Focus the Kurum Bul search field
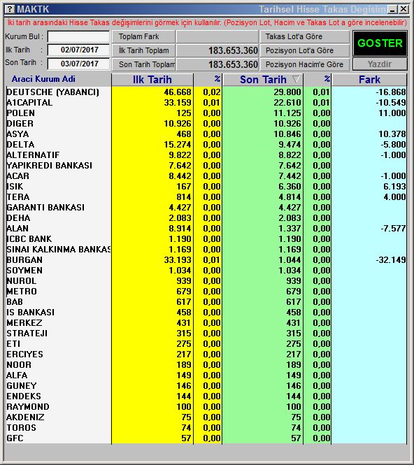414x465 pixels. 78,37
